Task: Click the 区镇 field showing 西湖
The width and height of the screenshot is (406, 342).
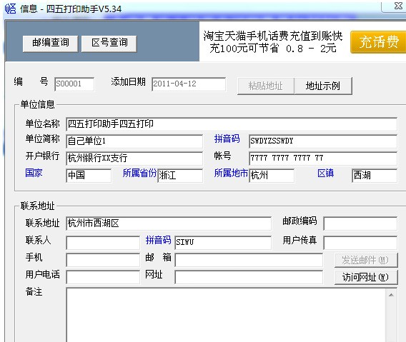Action: (375, 176)
